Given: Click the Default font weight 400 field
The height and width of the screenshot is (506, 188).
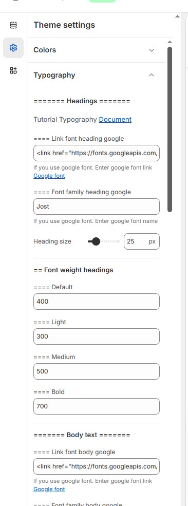Looking at the screenshot, I should pyautogui.click(x=97, y=302).
